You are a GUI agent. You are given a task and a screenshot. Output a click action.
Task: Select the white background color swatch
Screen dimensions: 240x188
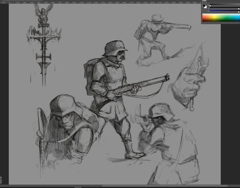(205, 7)
